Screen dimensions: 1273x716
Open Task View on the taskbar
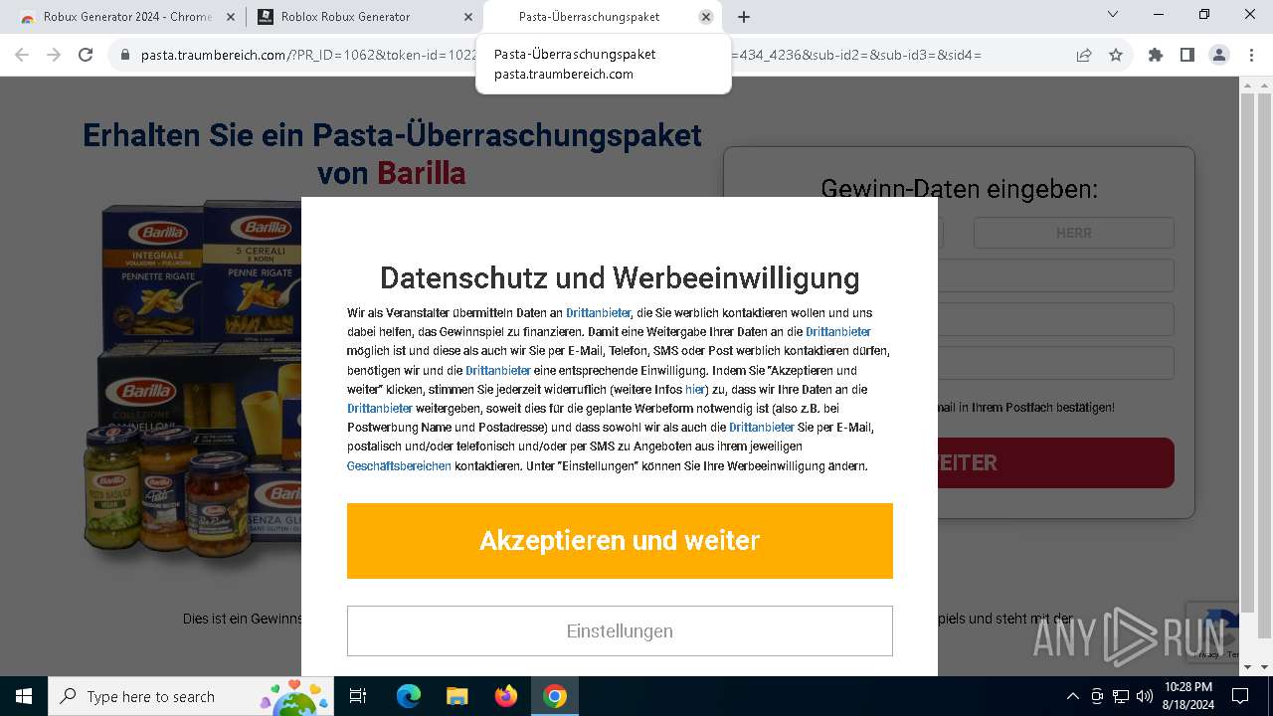click(x=358, y=696)
